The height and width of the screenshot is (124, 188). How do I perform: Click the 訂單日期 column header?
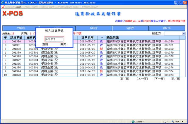point(87,37)
